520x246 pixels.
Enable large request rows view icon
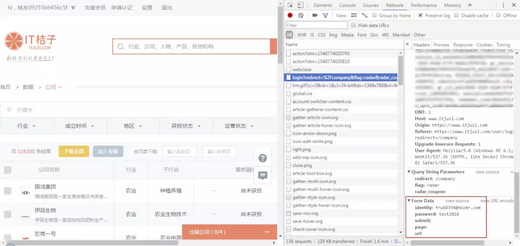click(354, 15)
